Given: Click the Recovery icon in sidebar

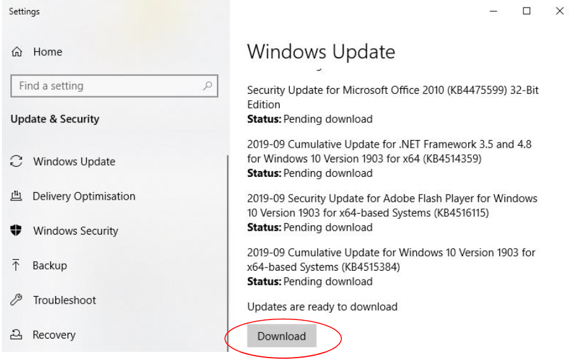Looking at the screenshot, I should click(x=16, y=334).
